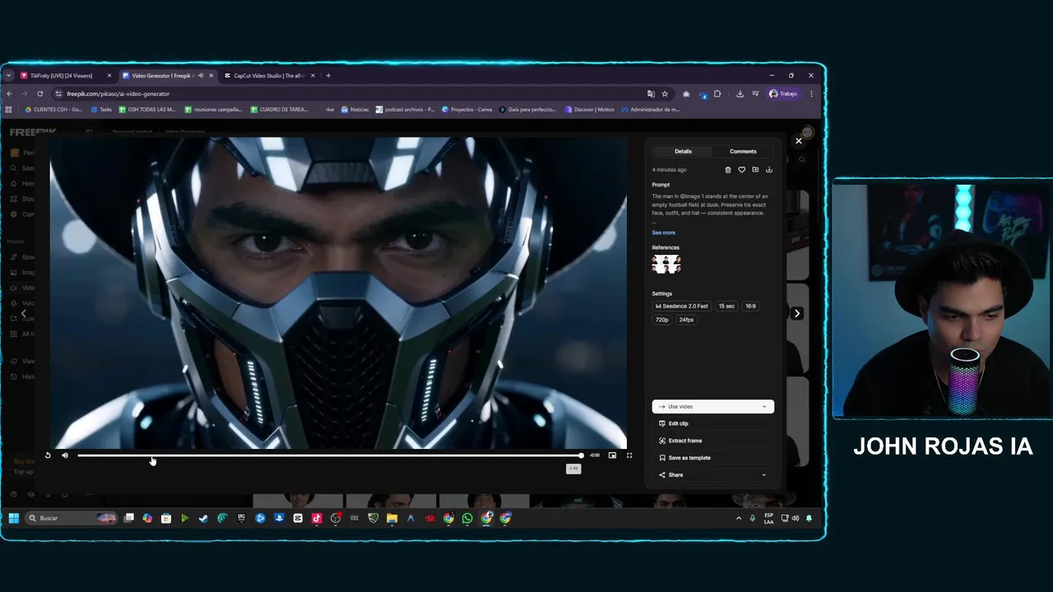Open the browser tab search dropdown

click(8, 76)
